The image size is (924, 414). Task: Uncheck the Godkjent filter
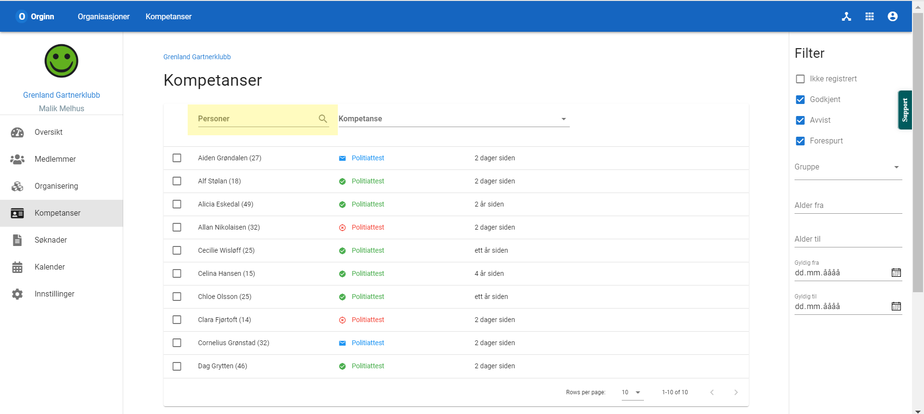(x=800, y=100)
